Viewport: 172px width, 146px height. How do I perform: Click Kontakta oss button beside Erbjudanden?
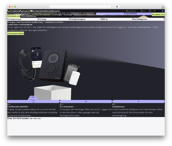158,14
